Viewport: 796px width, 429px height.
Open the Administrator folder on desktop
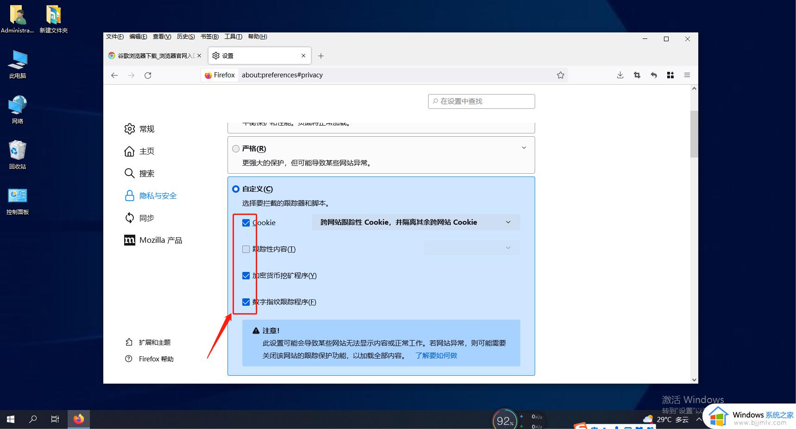18,19
